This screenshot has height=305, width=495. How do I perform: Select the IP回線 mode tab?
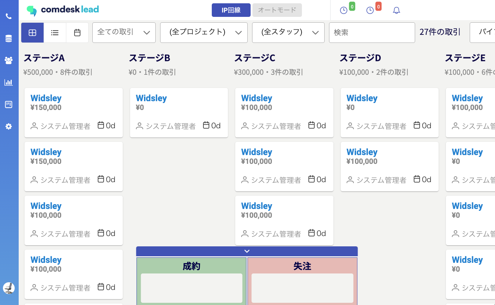pos(231,10)
